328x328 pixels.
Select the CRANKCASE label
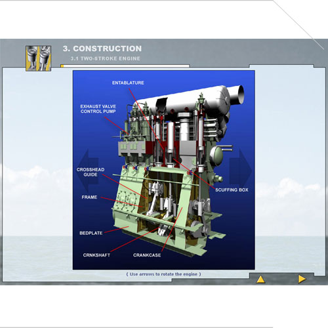147,255
